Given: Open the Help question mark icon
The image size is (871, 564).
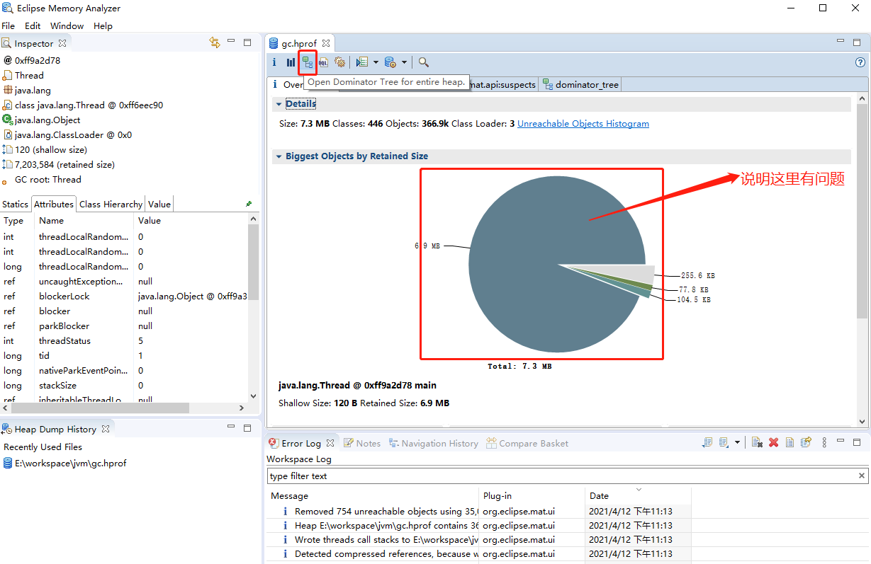Looking at the screenshot, I should pyautogui.click(x=860, y=62).
